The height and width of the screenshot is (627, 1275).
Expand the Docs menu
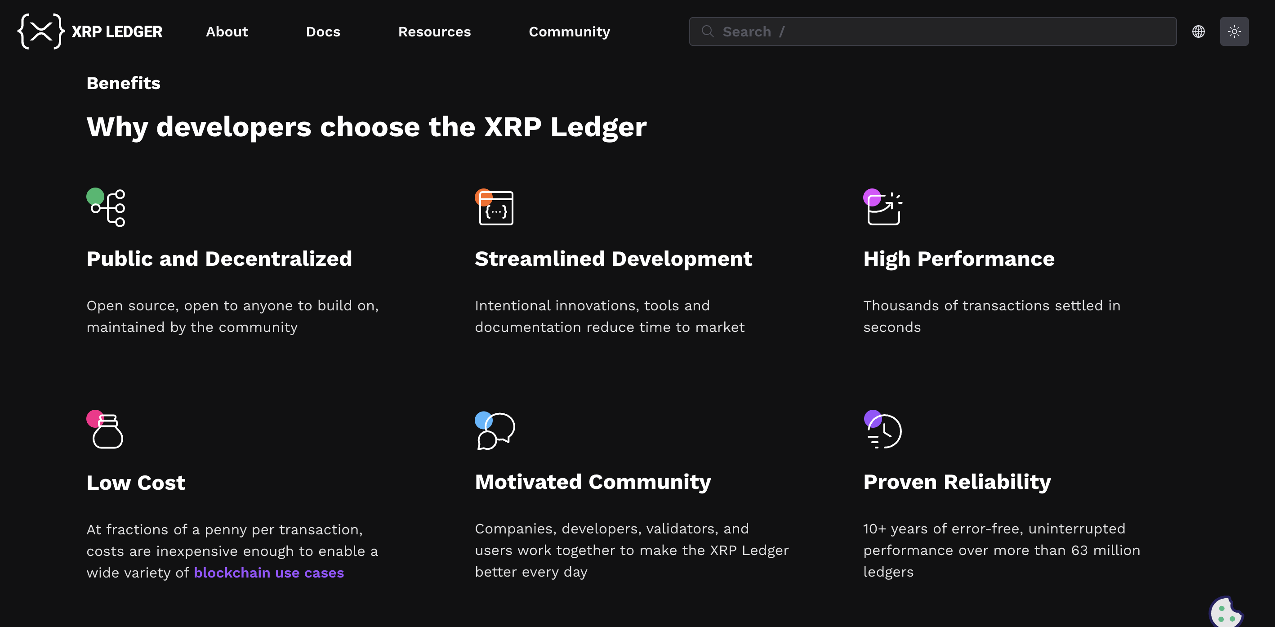(x=323, y=31)
